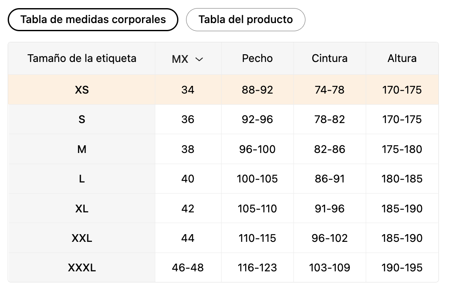
Task: Click the MX column header label
Action: [x=180, y=59]
